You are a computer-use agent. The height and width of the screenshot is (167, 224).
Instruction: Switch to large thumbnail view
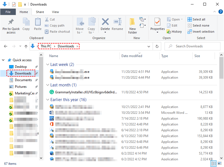[220, 164]
